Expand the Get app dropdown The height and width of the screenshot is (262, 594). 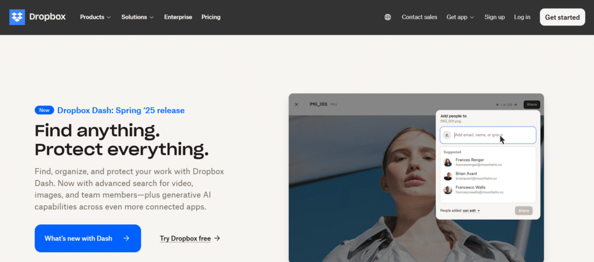coord(460,17)
